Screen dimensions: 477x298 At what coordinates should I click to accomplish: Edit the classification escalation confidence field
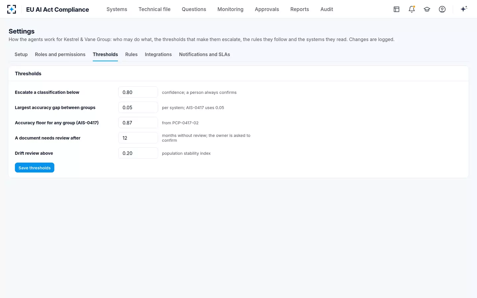tap(138, 92)
